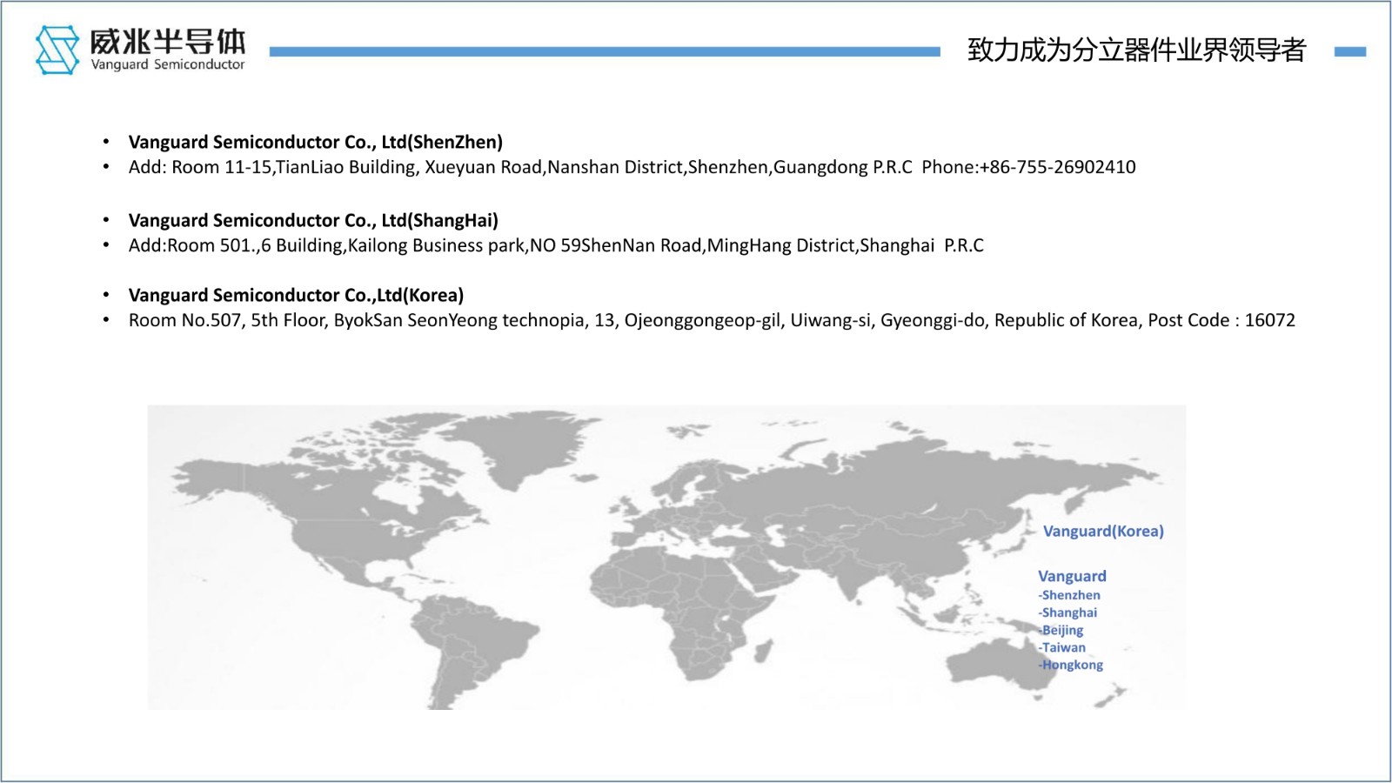Click the -Shenzhen entry in map list

1069,595
